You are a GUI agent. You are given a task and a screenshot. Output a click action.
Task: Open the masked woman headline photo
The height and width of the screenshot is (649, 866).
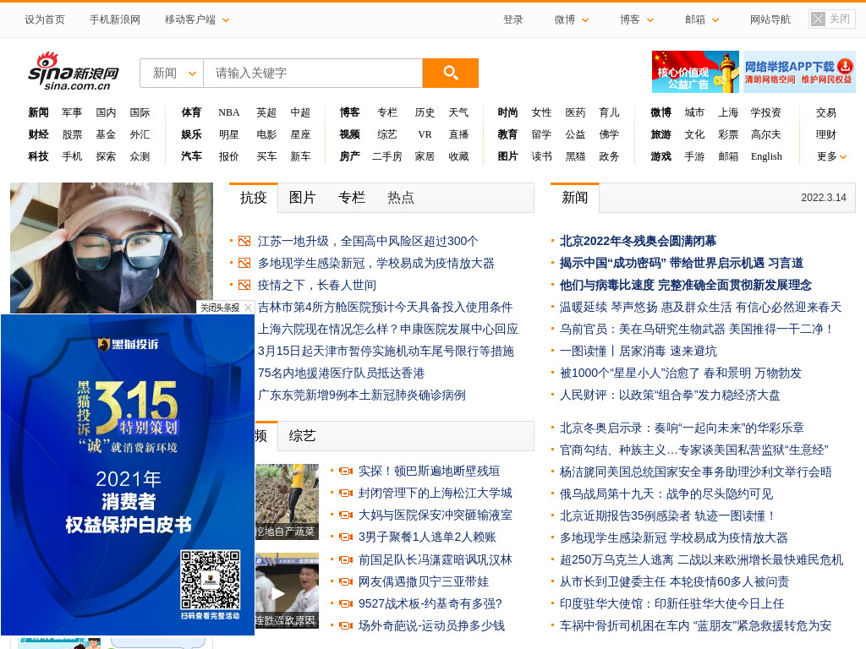pos(112,248)
